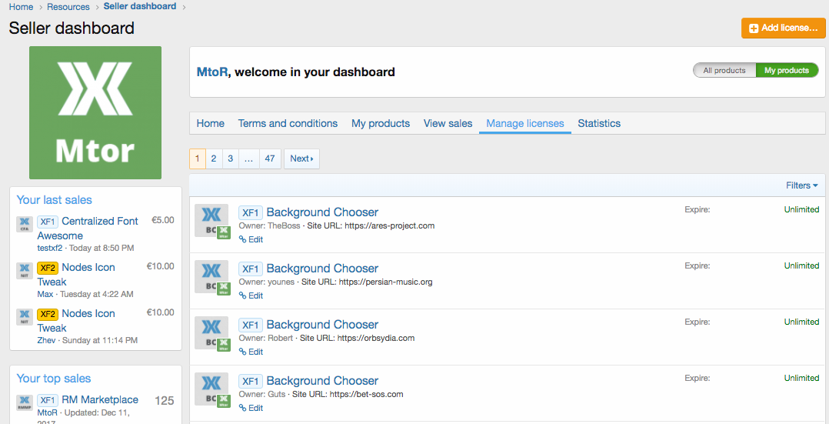Edit the orbsydia.com license

point(251,352)
